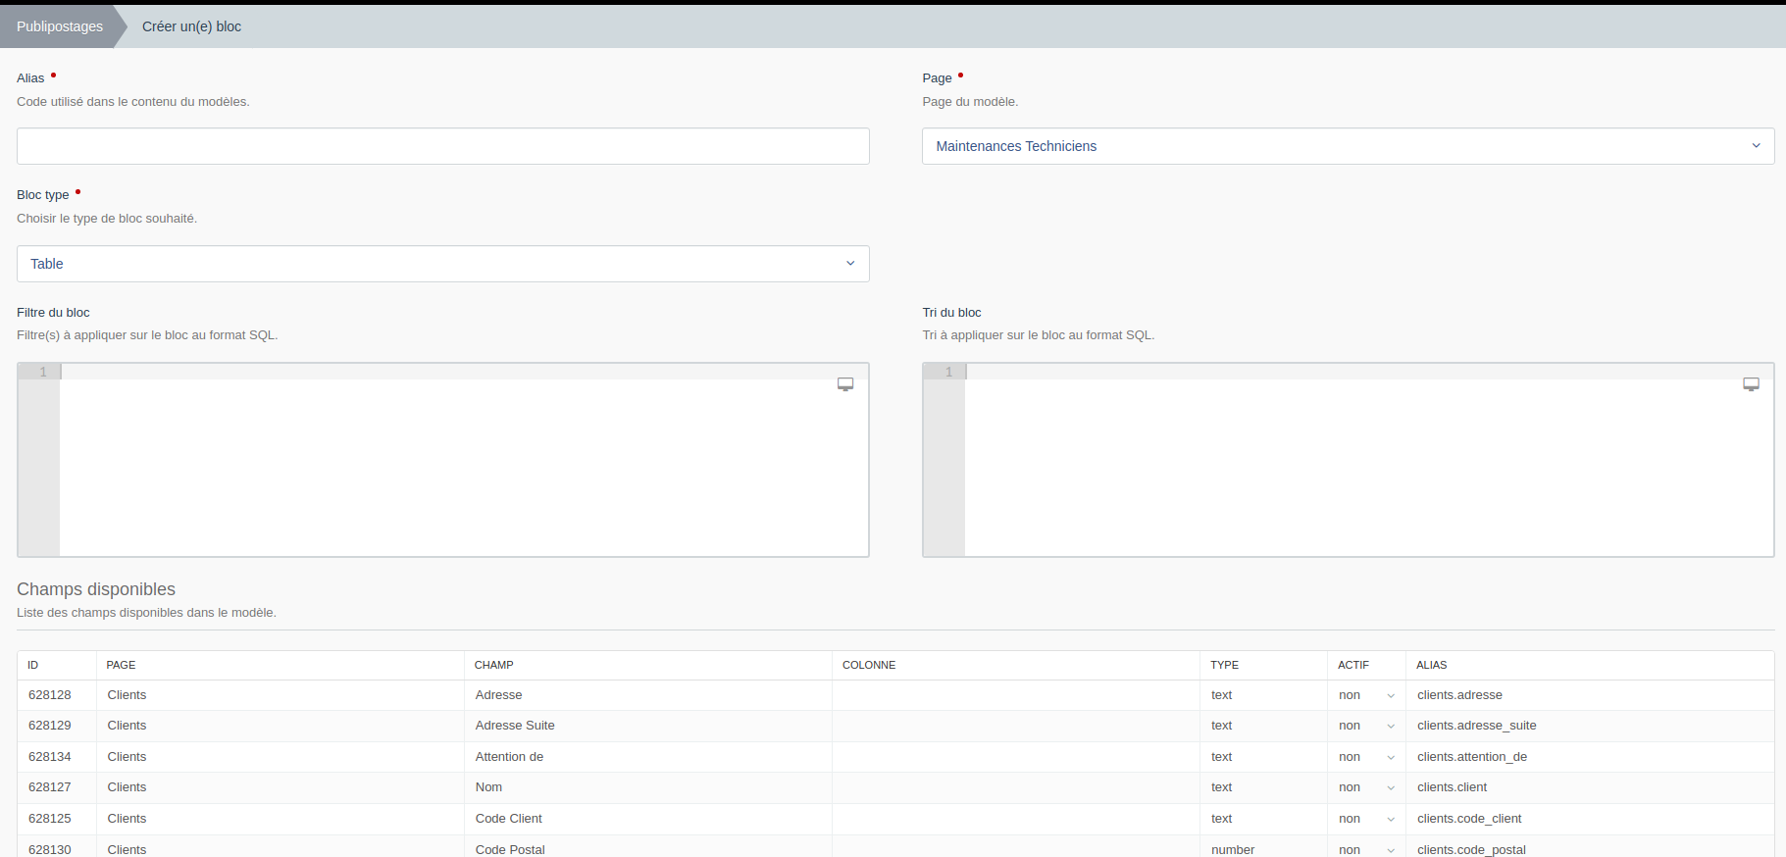Click the ALIAS column header
The image size is (1786, 857).
click(1431, 665)
